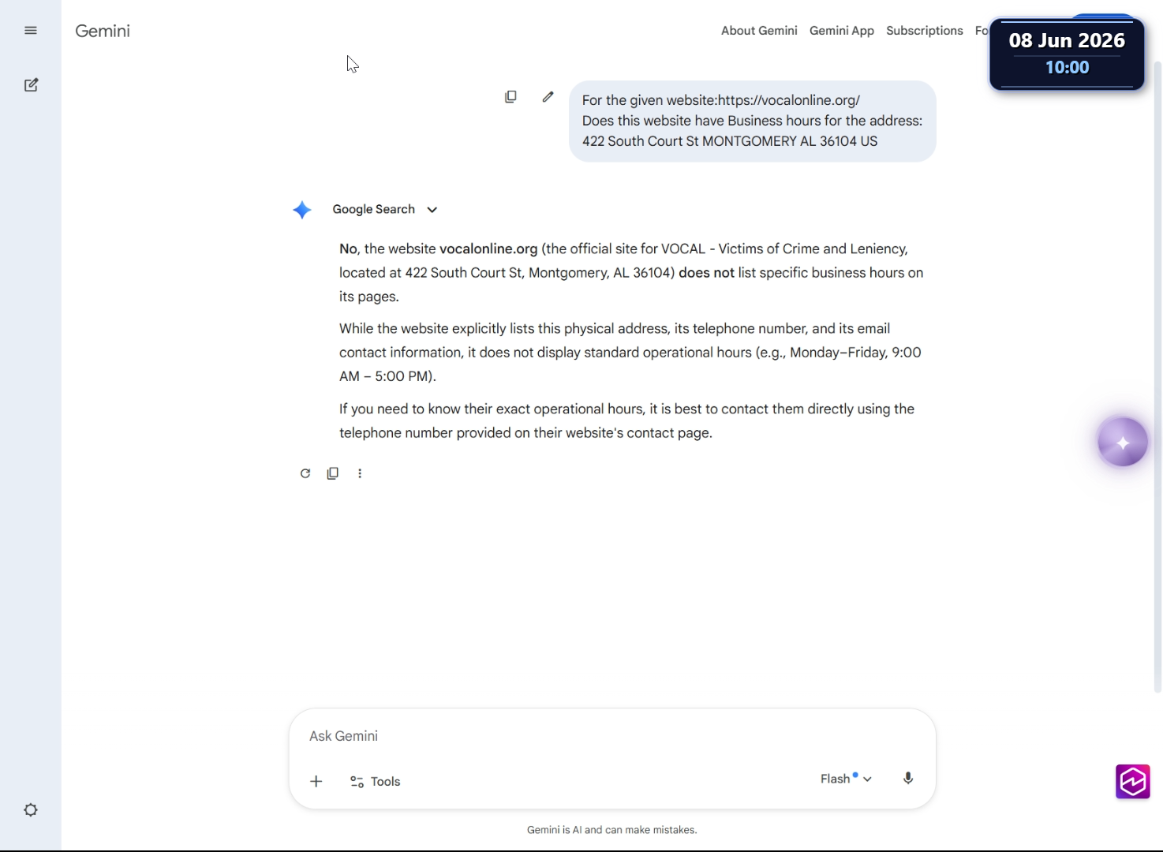Open the Subscriptions link
This screenshot has height=852, width=1163.
click(x=925, y=31)
